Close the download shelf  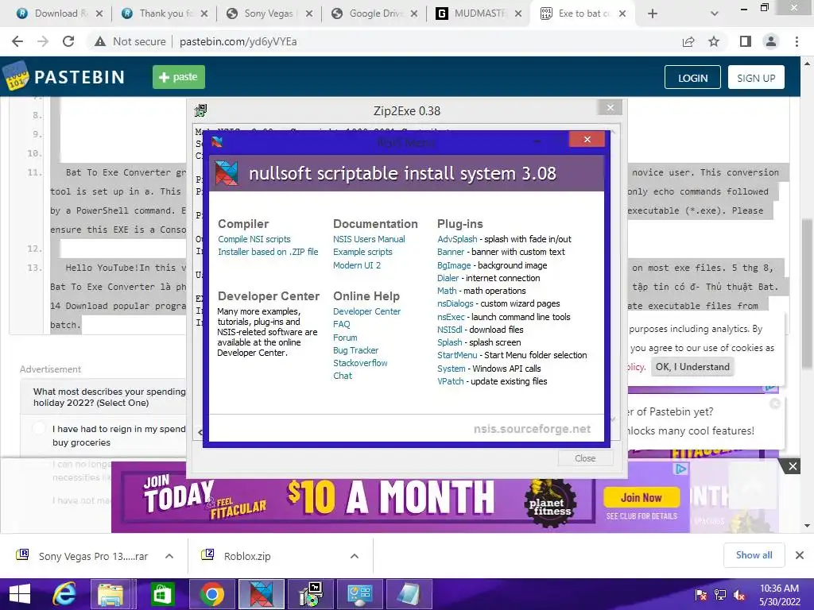pos(800,555)
